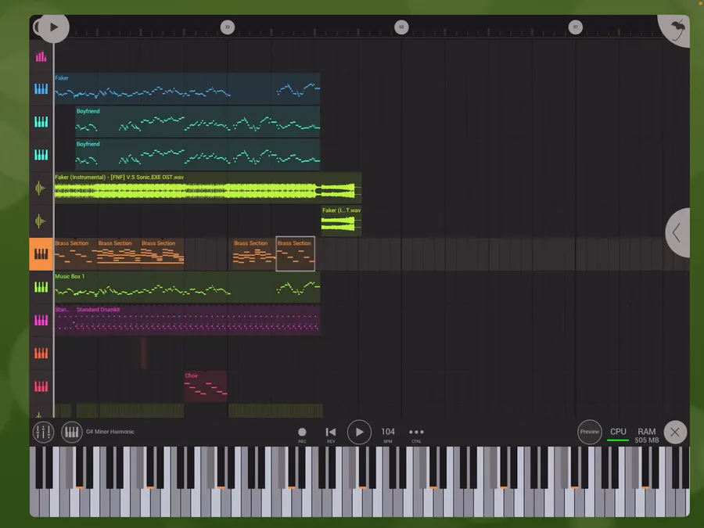Viewport: 704px width, 528px height.
Task: Select the upper of two Boyfriend clips
Action: (x=198, y=122)
